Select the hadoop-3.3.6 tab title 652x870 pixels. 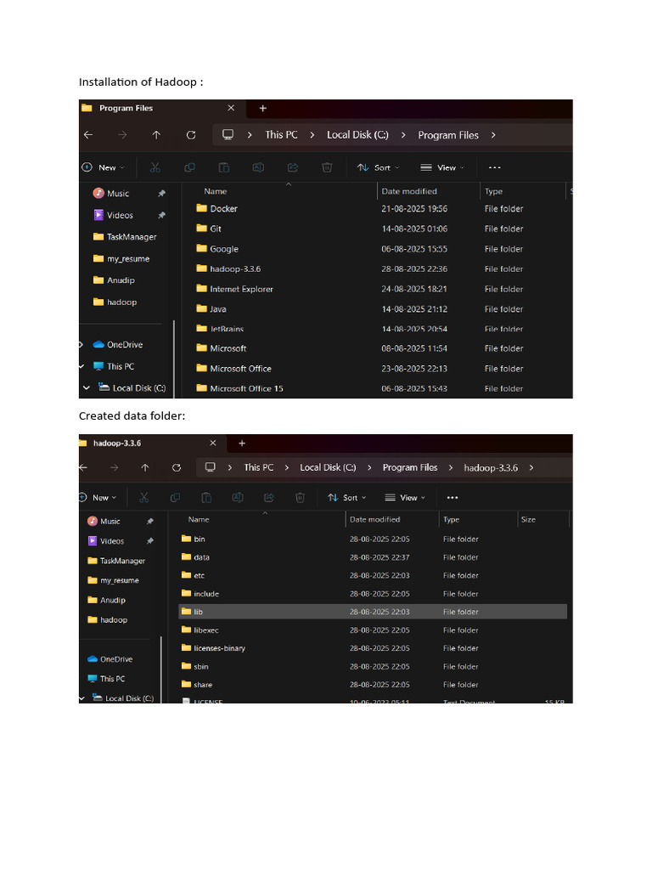[x=117, y=443]
